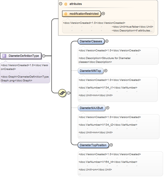This screenshot has width=165, height=177.
Task: Click the purple square DiameterDefinitionType icon
Action: coord(4,56)
